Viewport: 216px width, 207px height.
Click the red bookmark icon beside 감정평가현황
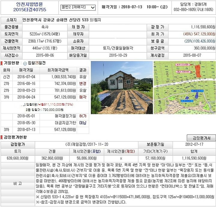2,137
